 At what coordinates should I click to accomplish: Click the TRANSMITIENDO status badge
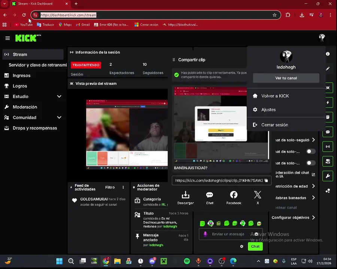[86, 65]
